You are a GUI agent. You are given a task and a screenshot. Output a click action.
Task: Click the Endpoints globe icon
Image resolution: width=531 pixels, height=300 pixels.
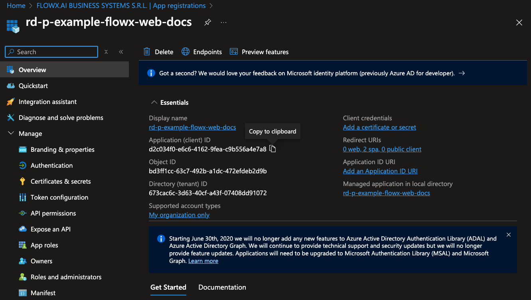click(186, 52)
